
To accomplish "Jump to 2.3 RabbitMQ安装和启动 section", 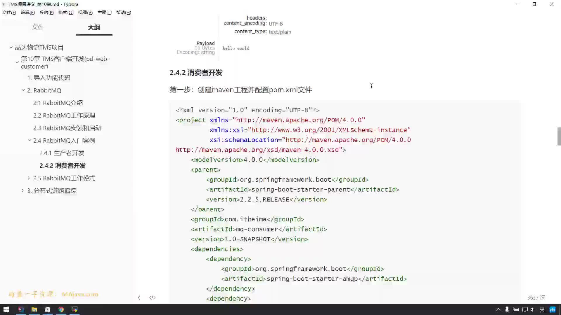I will click(x=67, y=128).
